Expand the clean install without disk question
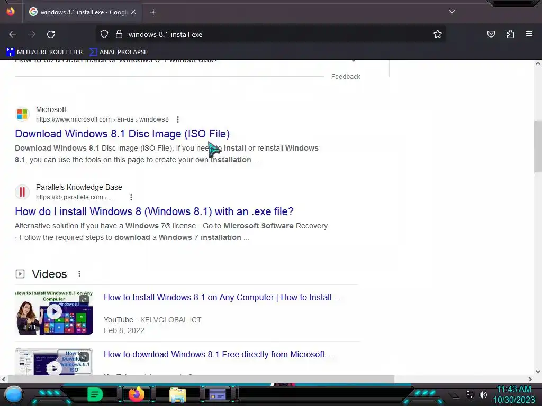Screen dimensions: 542x406 coord(354,60)
